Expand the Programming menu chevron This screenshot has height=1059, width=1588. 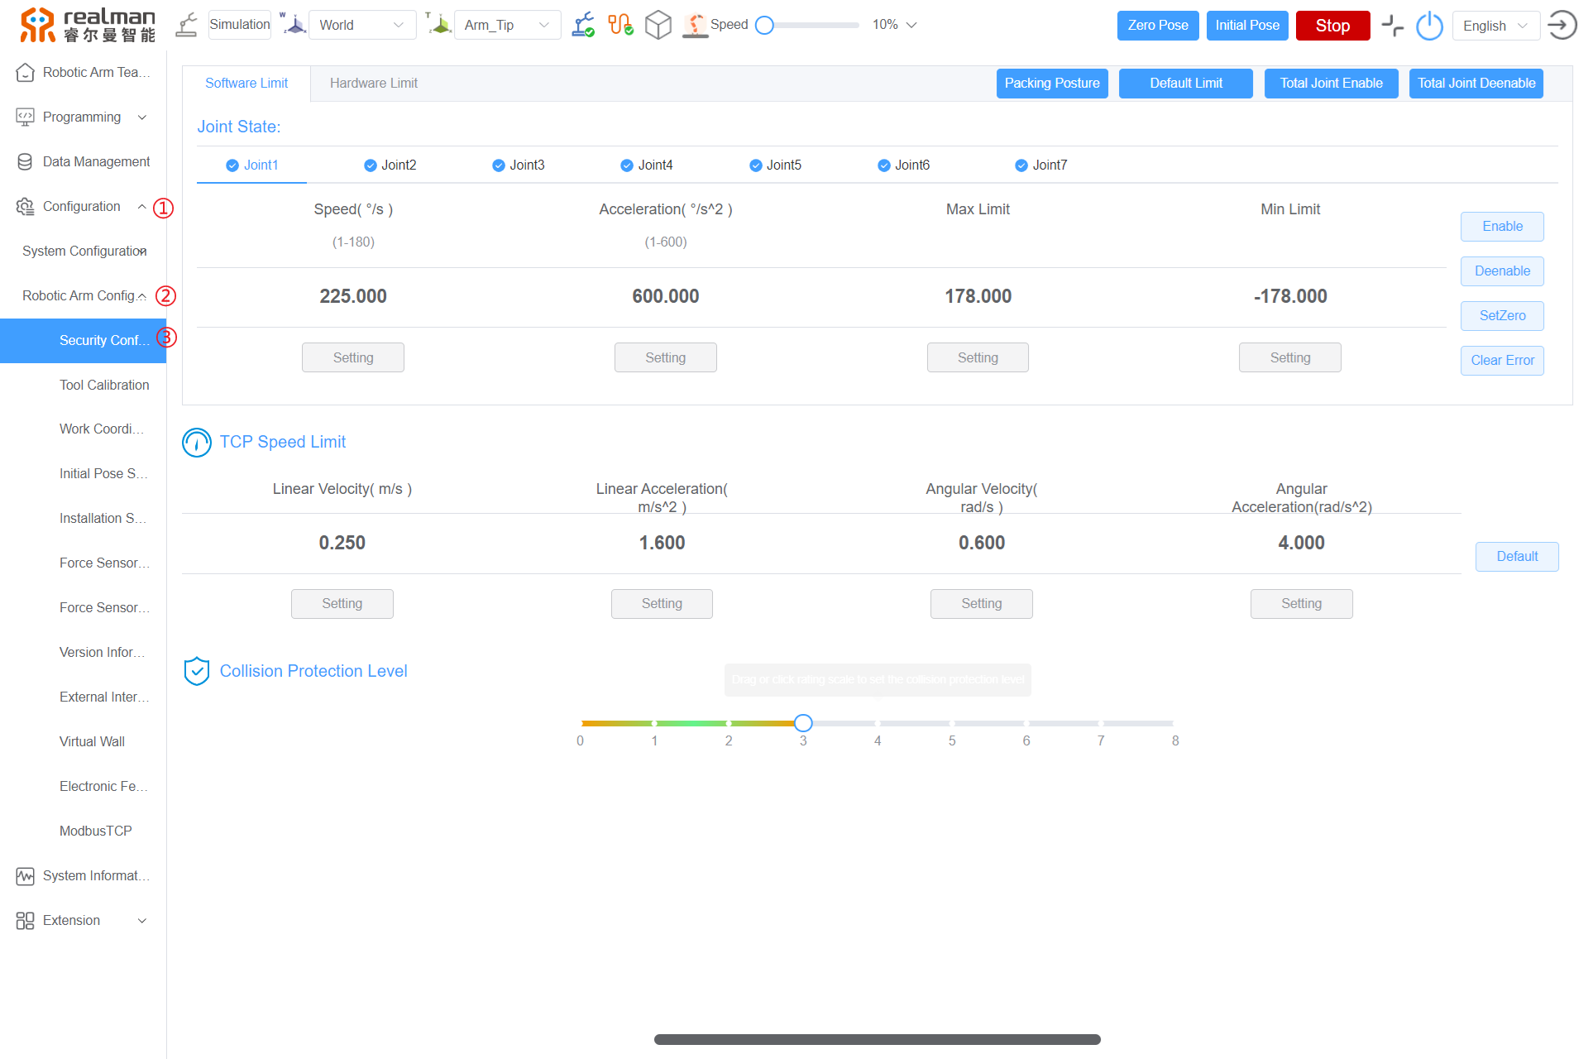click(142, 117)
